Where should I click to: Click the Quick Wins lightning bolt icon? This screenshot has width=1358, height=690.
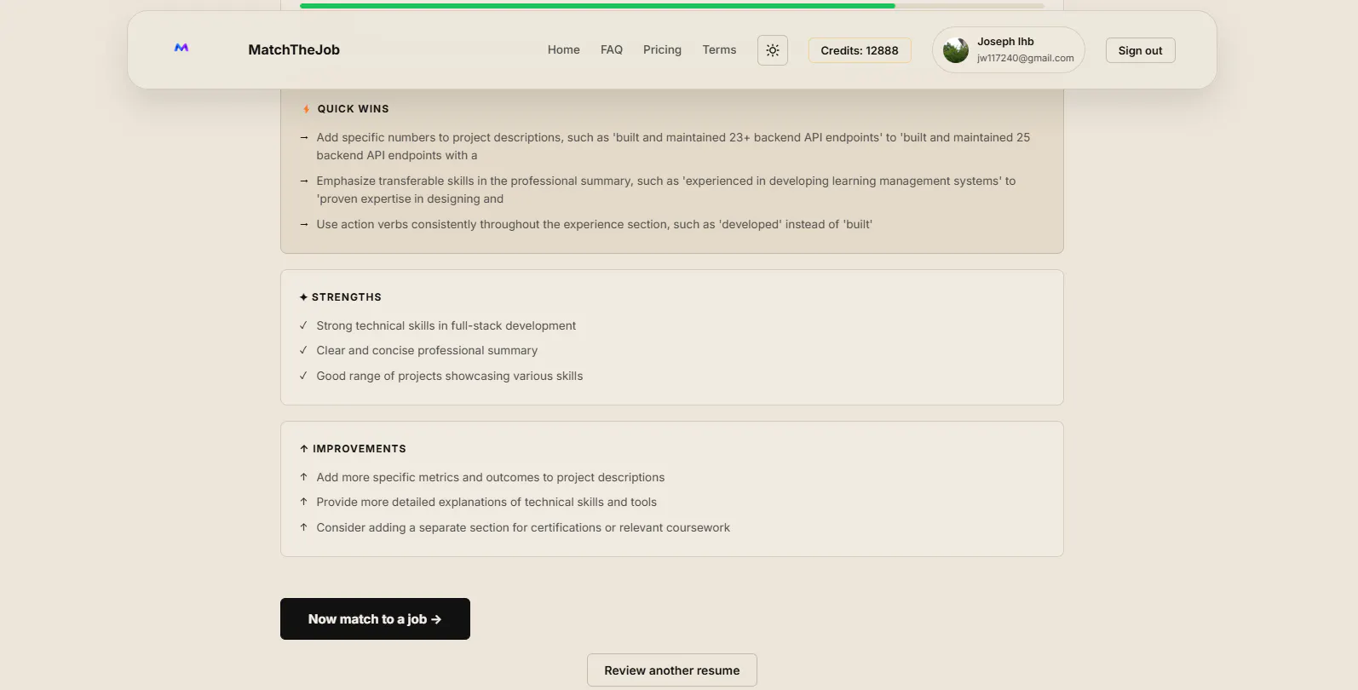[x=306, y=109]
